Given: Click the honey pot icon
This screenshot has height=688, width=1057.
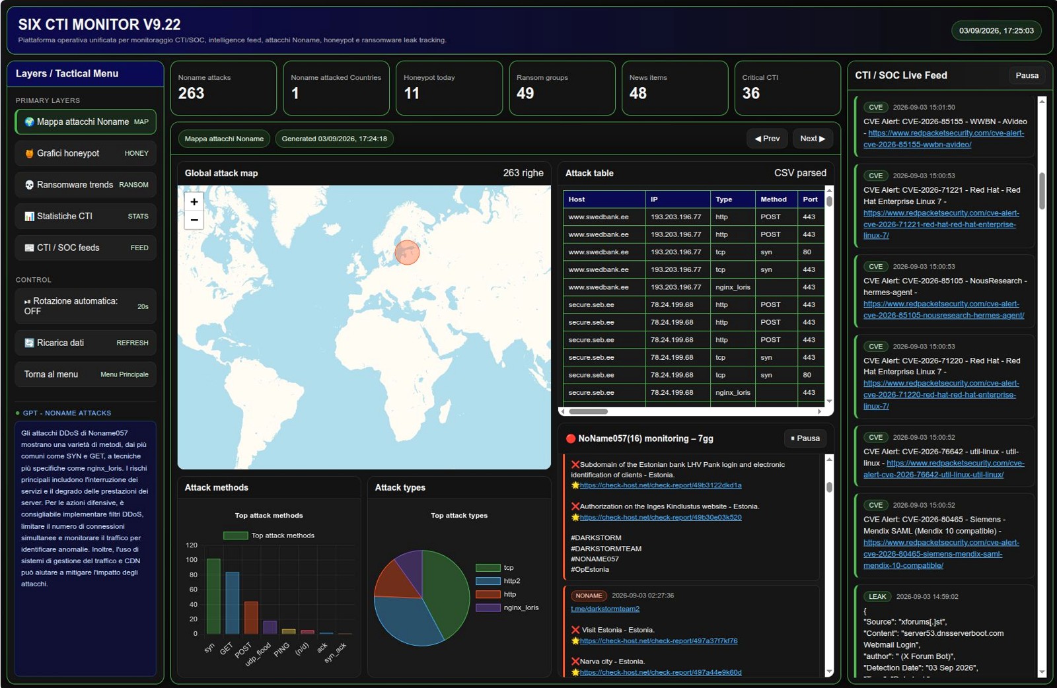Looking at the screenshot, I should click(x=29, y=153).
